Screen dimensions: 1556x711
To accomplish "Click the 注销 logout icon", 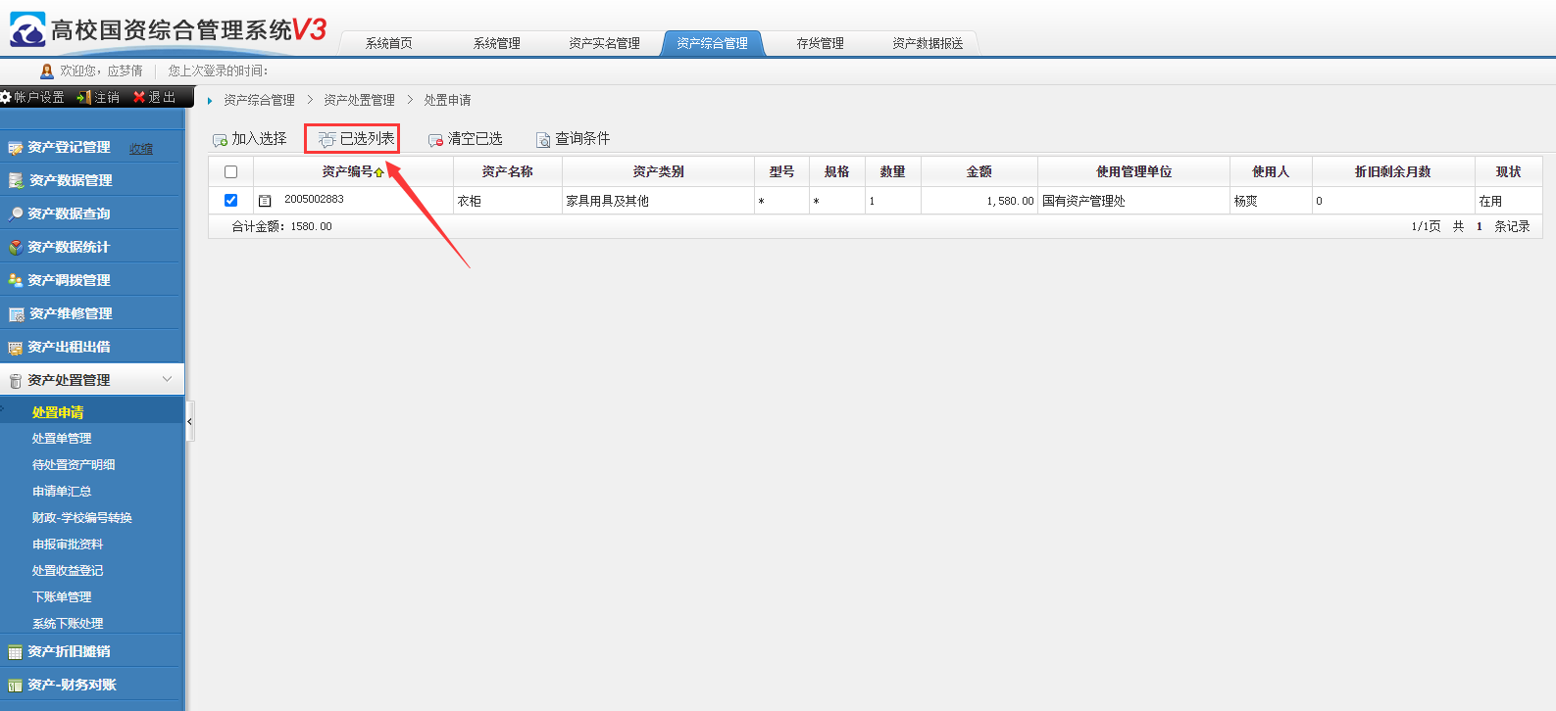I will 84,97.
